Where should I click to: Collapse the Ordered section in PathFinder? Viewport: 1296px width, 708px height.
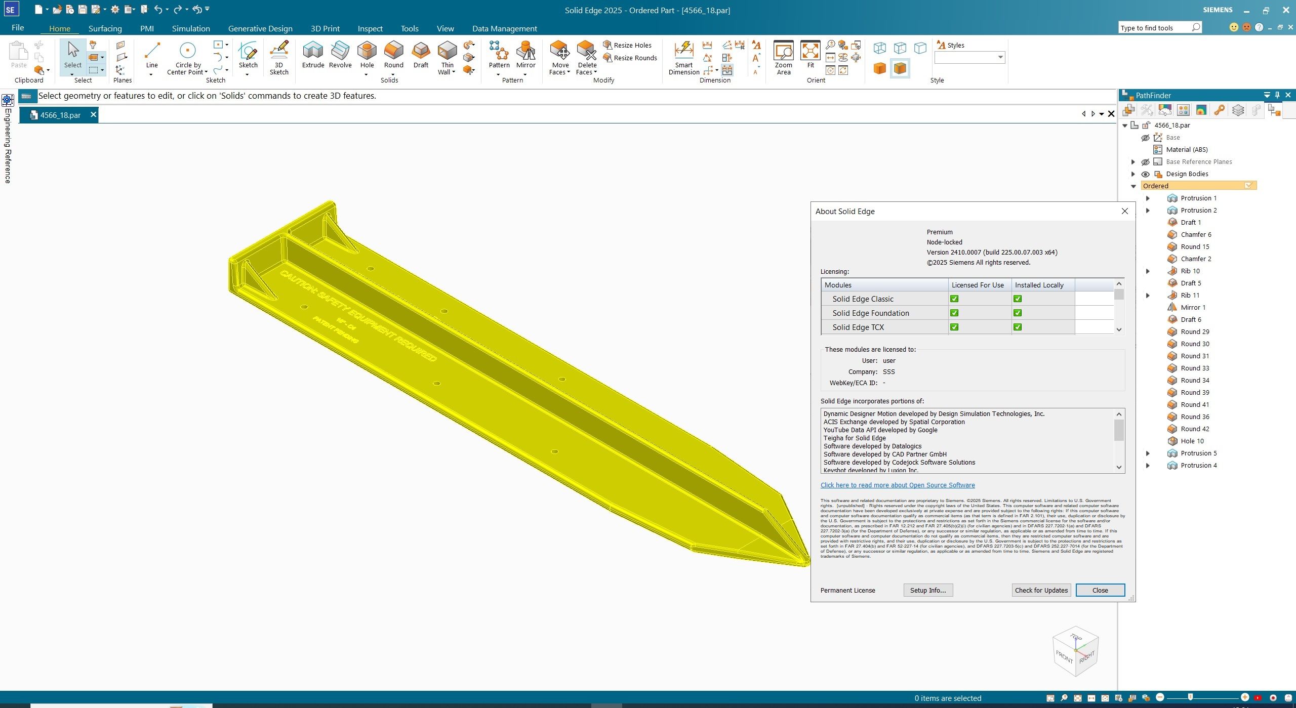1134,185
